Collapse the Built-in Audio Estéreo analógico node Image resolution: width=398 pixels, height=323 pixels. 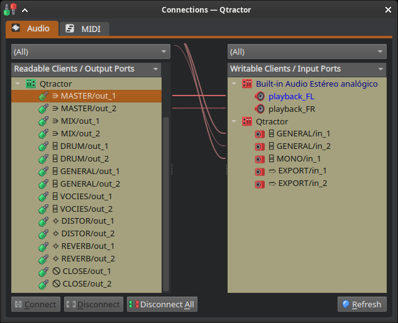[234, 84]
